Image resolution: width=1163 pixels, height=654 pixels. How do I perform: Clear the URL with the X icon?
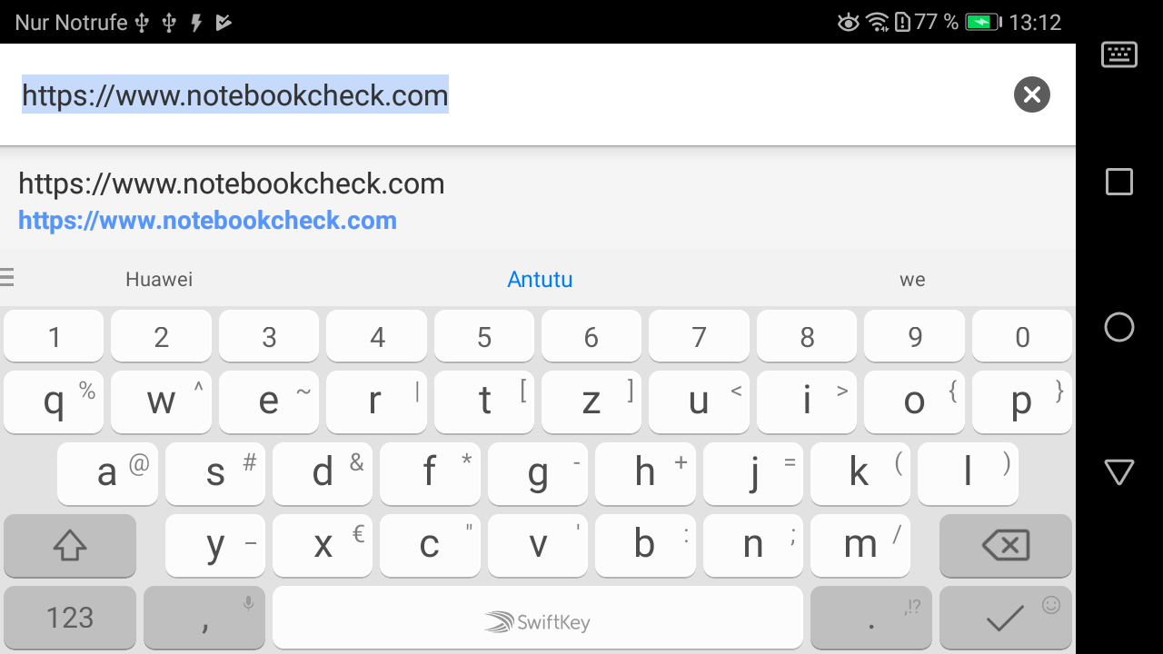[x=1031, y=94]
